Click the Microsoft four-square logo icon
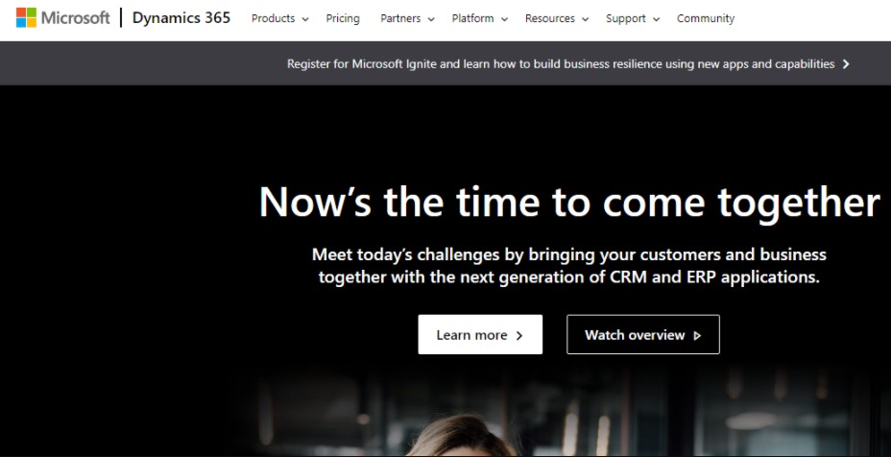 26,17
